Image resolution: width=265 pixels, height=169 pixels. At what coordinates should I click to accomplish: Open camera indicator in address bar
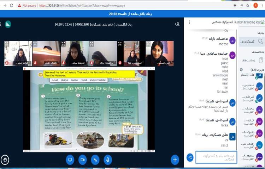235,6
